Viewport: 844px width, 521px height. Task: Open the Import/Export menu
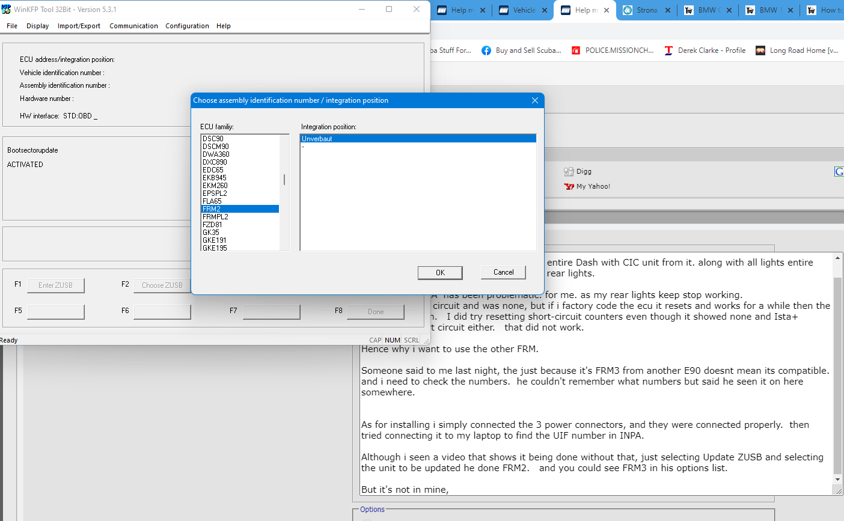coord(79,26)
